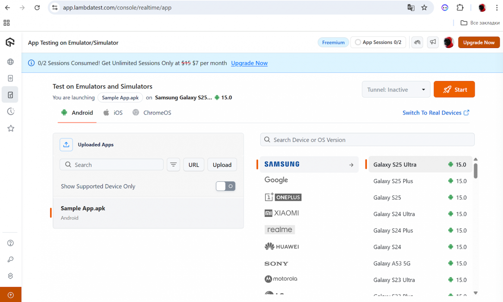Screen dimensions: 503x302
Task: Choose the Galaxy S23 Ultra device
Action: (x=420, y=280)
